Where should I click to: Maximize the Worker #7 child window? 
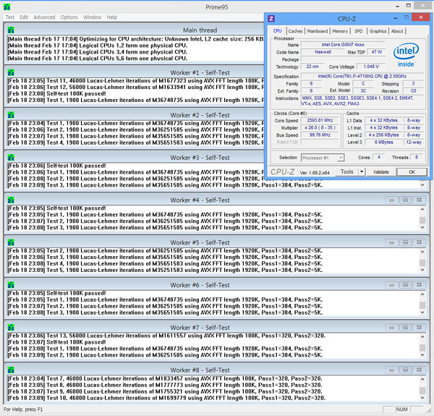(406, 328)
